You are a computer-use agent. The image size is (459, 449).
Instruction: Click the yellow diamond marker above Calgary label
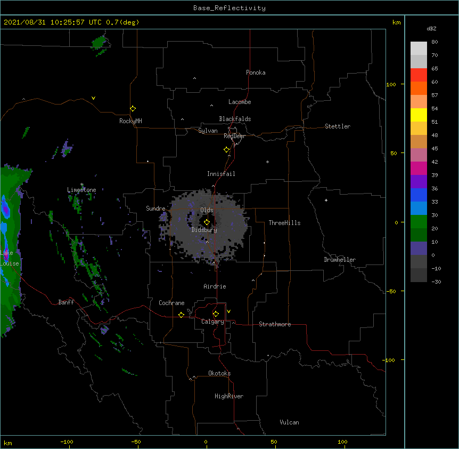coord(216,314)
